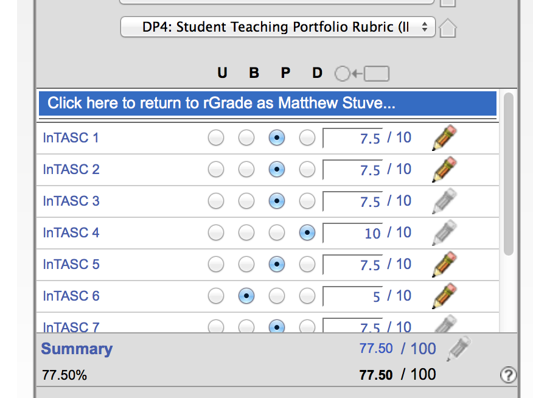Image resolution: width=533 pixels, height=398 pixels.
Task: Click the pencil icon for InTASC 6
Action: coord(445,296)
